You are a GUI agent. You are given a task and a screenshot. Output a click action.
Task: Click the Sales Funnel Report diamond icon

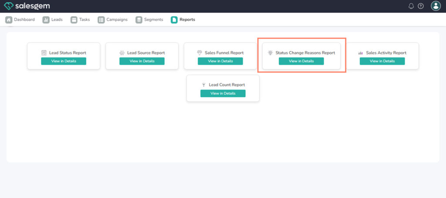(200, 53)
